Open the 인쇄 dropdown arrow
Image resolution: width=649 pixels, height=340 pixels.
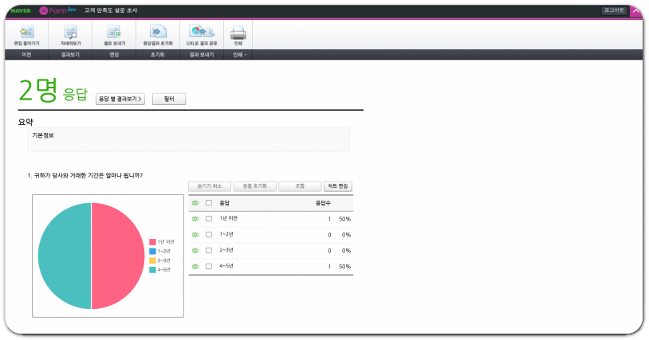pyautogui.click(x=245, y=55)
